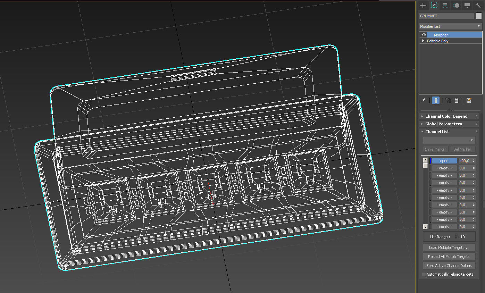Click the channel list scroll down arrow
This screenshot has width=485, height=293.
pyautogui.click(x=425, y=227)
